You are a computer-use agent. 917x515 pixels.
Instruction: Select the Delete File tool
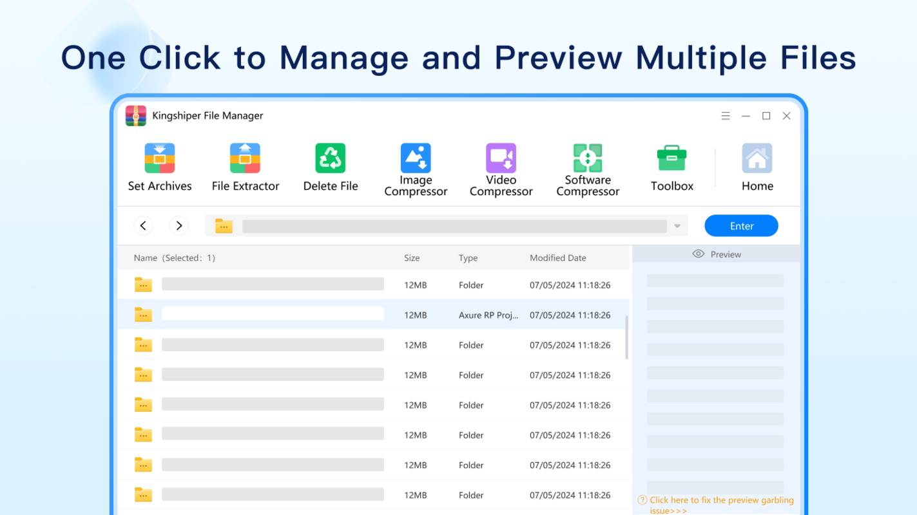331,167
